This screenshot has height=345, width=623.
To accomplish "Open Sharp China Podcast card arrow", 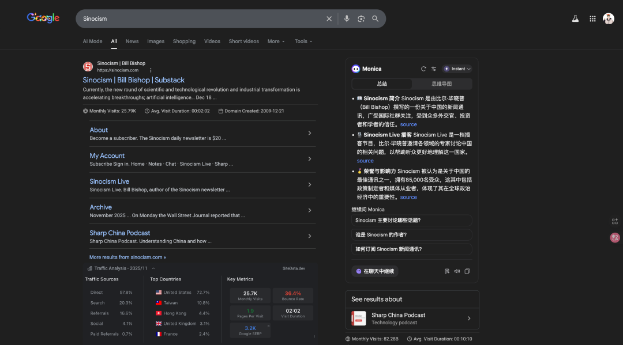I will [x=469, y=319].
